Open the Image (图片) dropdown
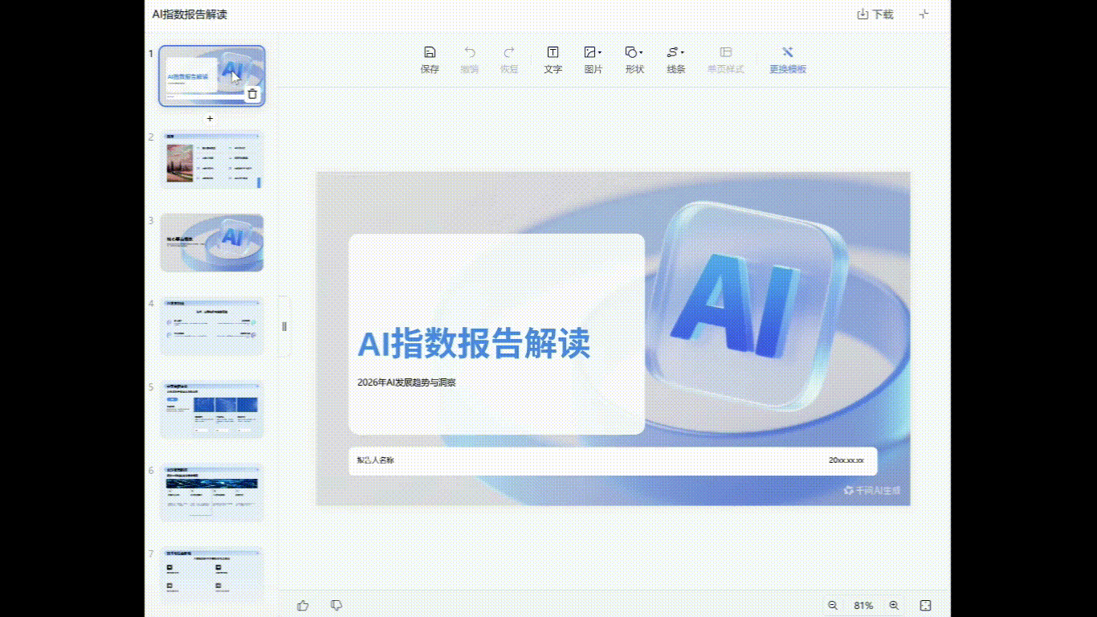The image size is (1097, 617). click(593, 53)
